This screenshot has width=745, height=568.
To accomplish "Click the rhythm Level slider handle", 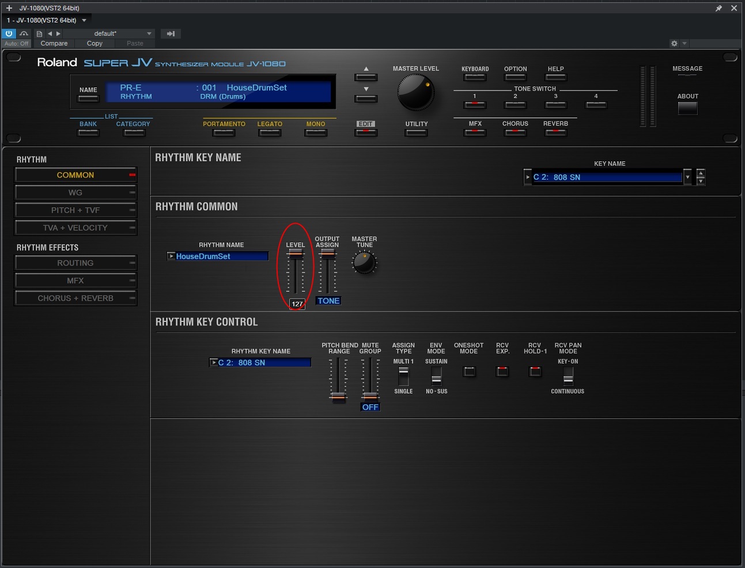I will [x=296, y=253].
